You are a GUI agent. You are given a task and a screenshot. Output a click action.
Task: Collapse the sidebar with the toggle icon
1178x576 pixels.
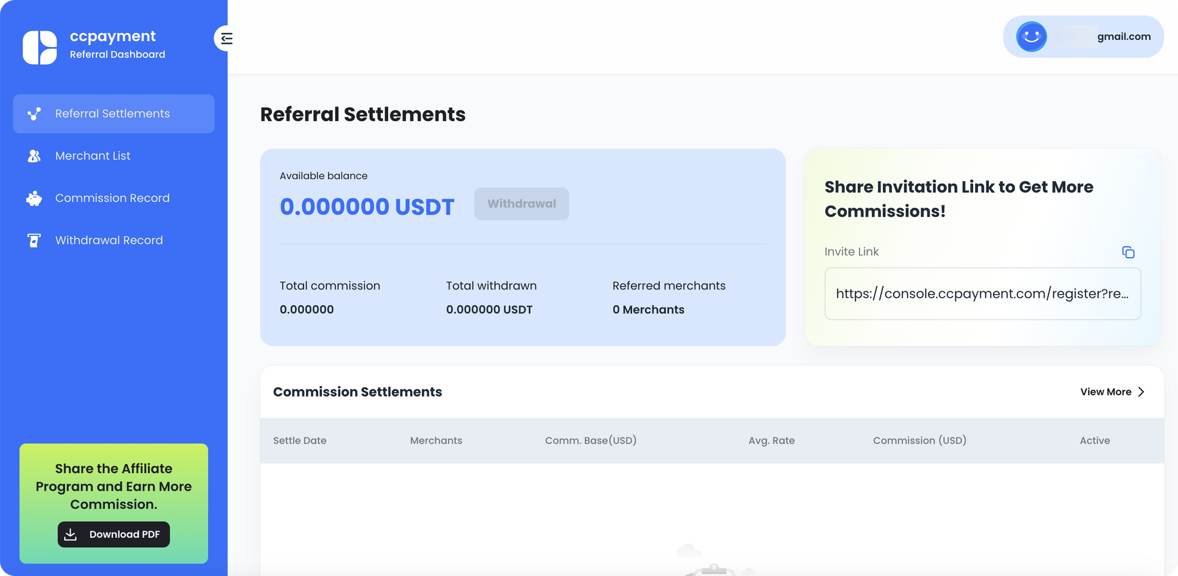point(227,39)
